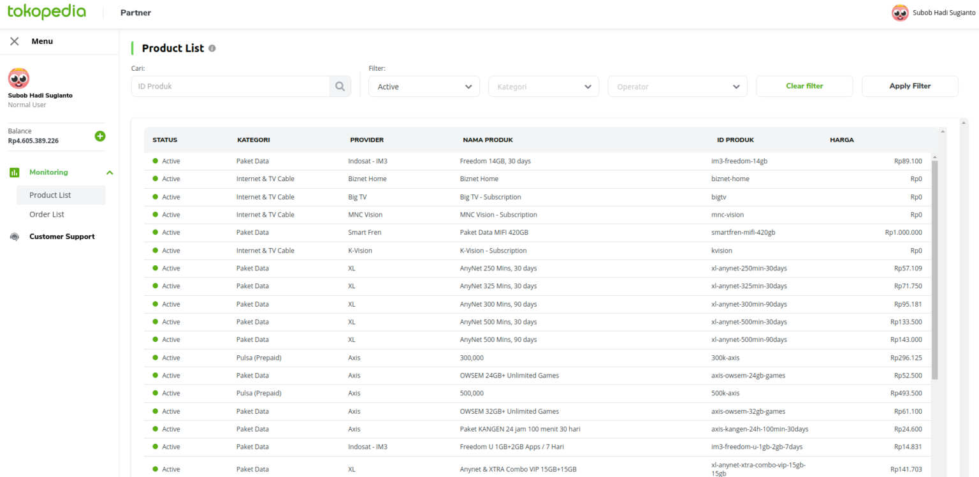
Task: Open the Operator filter dropdown
Action: click(678, 87)
